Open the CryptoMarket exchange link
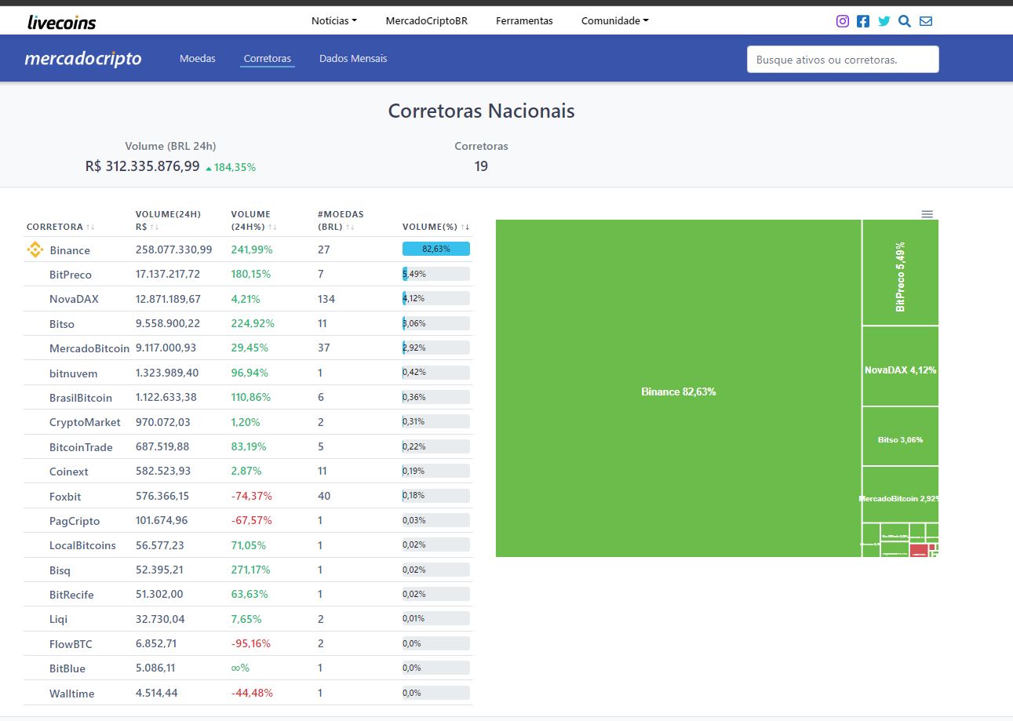1013x721 pixels. 85,422
